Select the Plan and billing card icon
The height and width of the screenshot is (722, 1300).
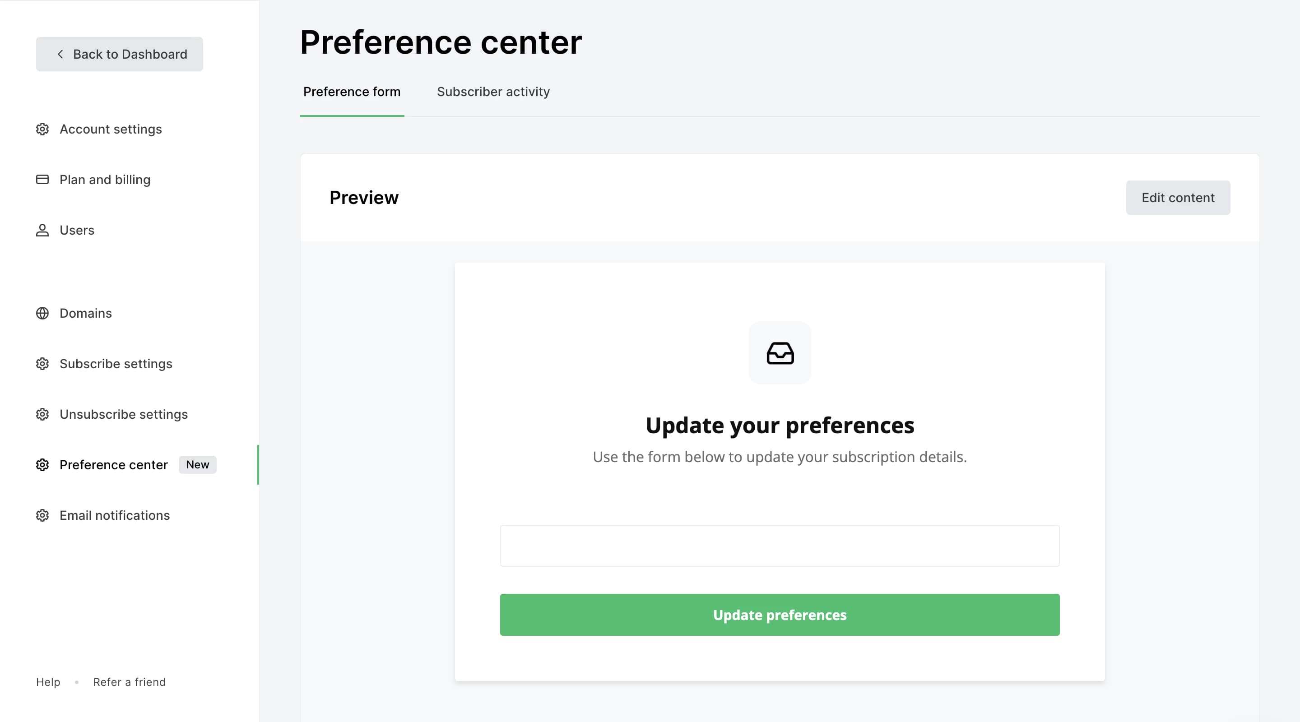click(42, 179)
